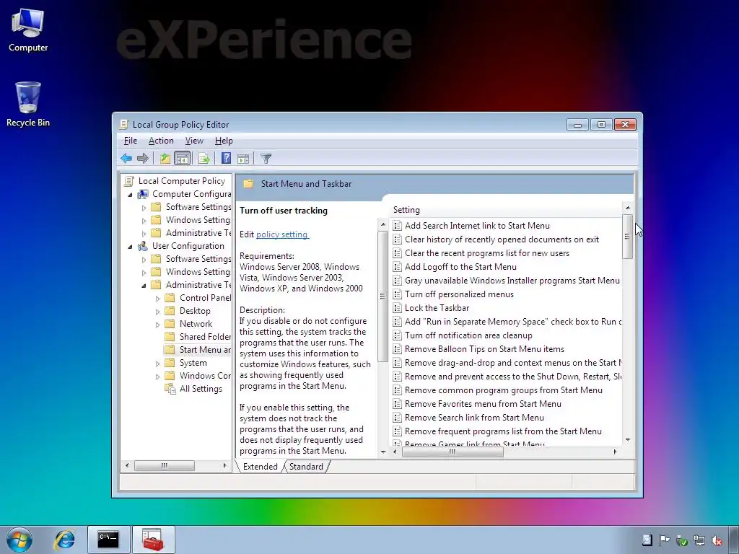Expand Windows Settings under Computer Configuration

pos(144,221)
